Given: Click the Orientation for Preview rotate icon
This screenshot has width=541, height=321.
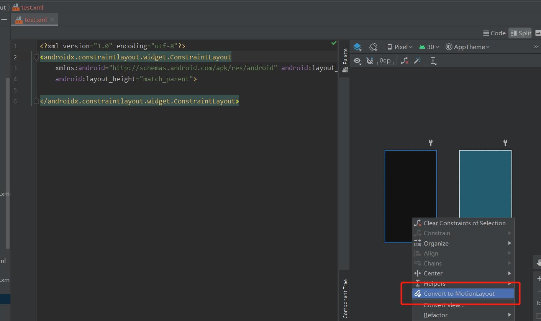Looking at the screenshot, I should pos(373,47).
